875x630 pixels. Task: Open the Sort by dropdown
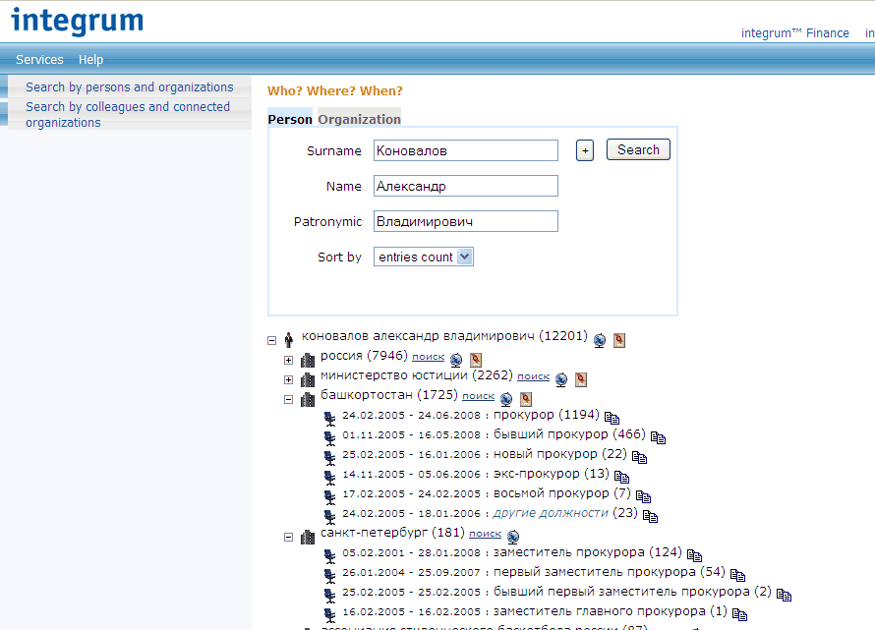pos(423,257)
